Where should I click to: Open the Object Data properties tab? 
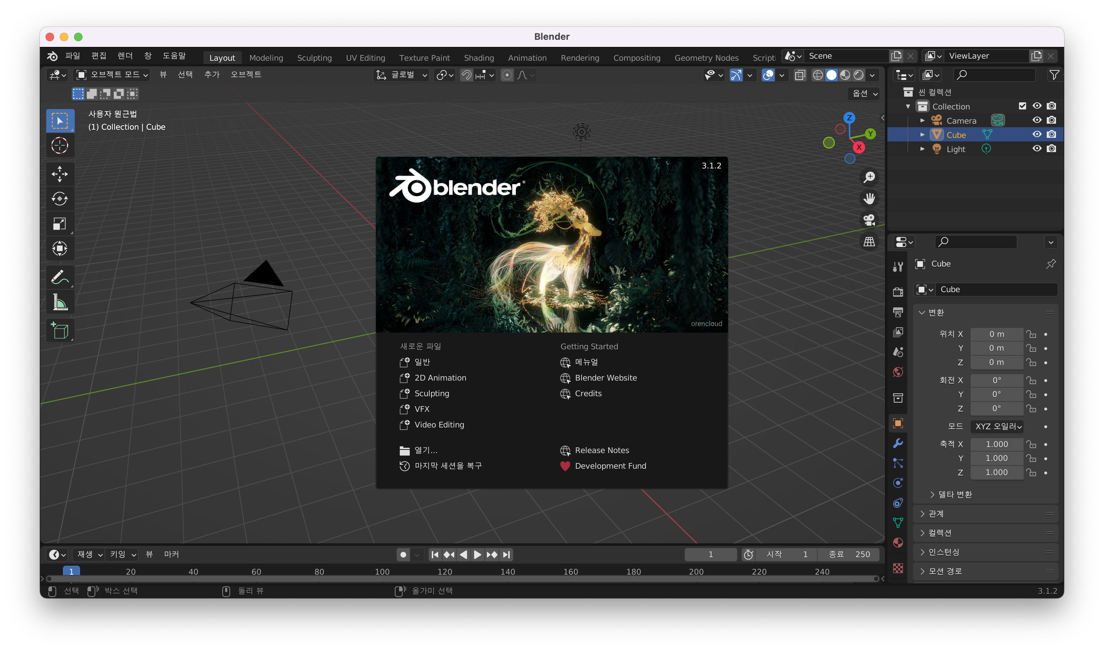tap(898, 522)
